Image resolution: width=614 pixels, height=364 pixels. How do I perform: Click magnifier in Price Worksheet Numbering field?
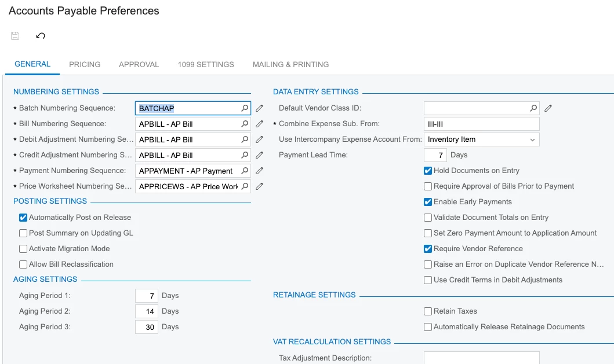245,186
